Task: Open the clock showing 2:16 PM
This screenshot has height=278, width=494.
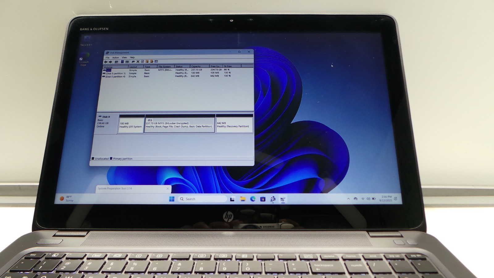Action: click(386, 198)
